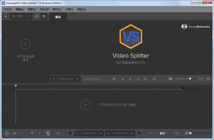Click the orange timeline playhead marker
Screen dimensions: 214x140
16,86
